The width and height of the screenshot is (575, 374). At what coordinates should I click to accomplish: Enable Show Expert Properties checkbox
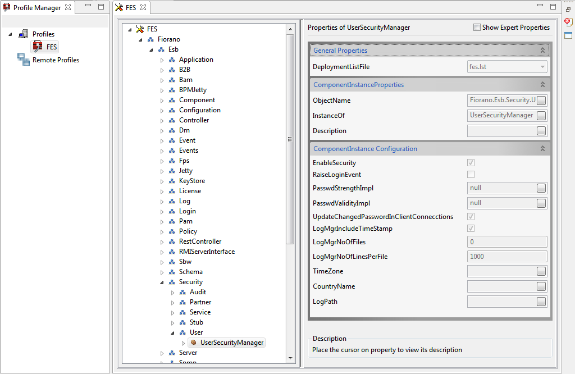477,27
